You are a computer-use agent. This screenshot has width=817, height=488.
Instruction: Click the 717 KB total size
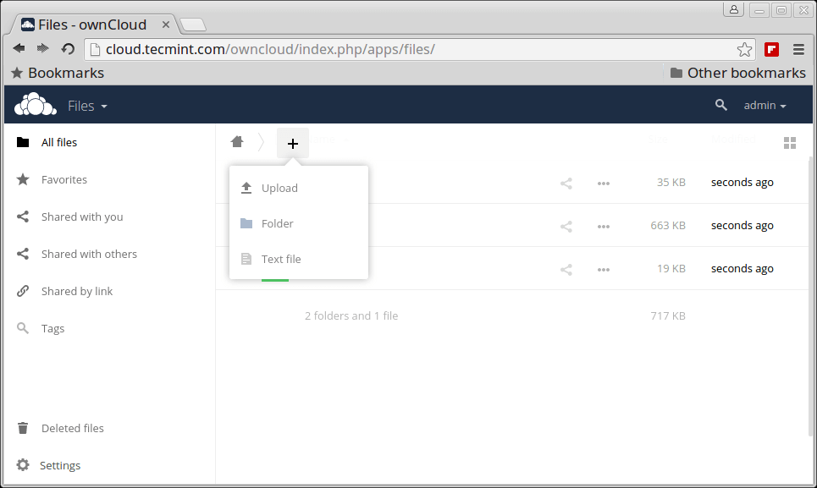(x=668, y=315)
